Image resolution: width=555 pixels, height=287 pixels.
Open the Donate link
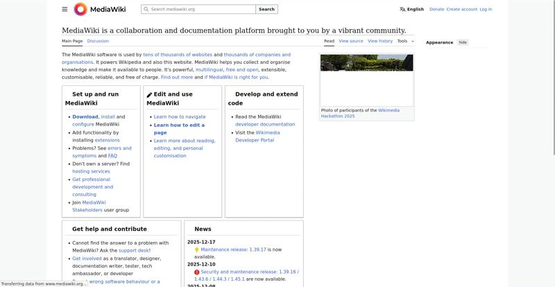436,9
